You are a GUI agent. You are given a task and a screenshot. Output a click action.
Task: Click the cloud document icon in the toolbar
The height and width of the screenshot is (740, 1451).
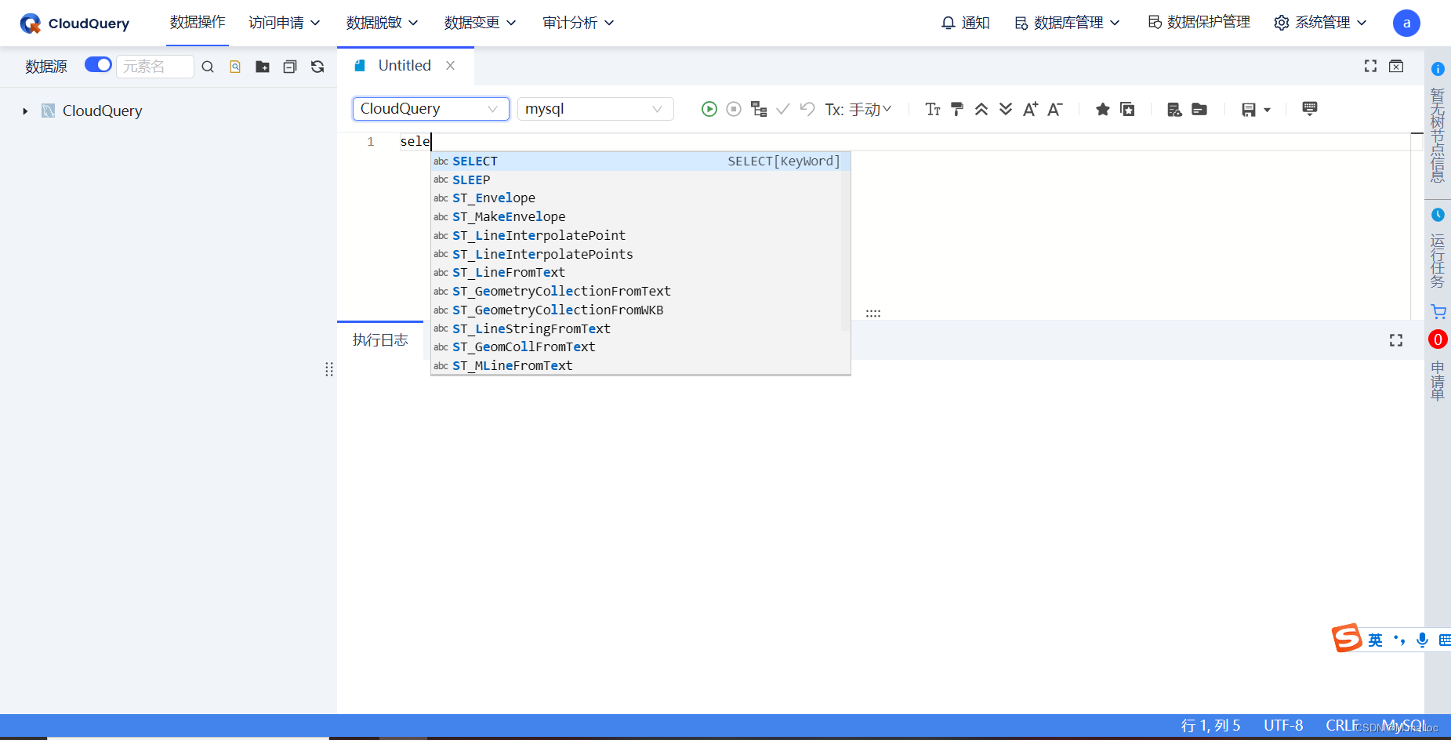(x=1174, y=109)
